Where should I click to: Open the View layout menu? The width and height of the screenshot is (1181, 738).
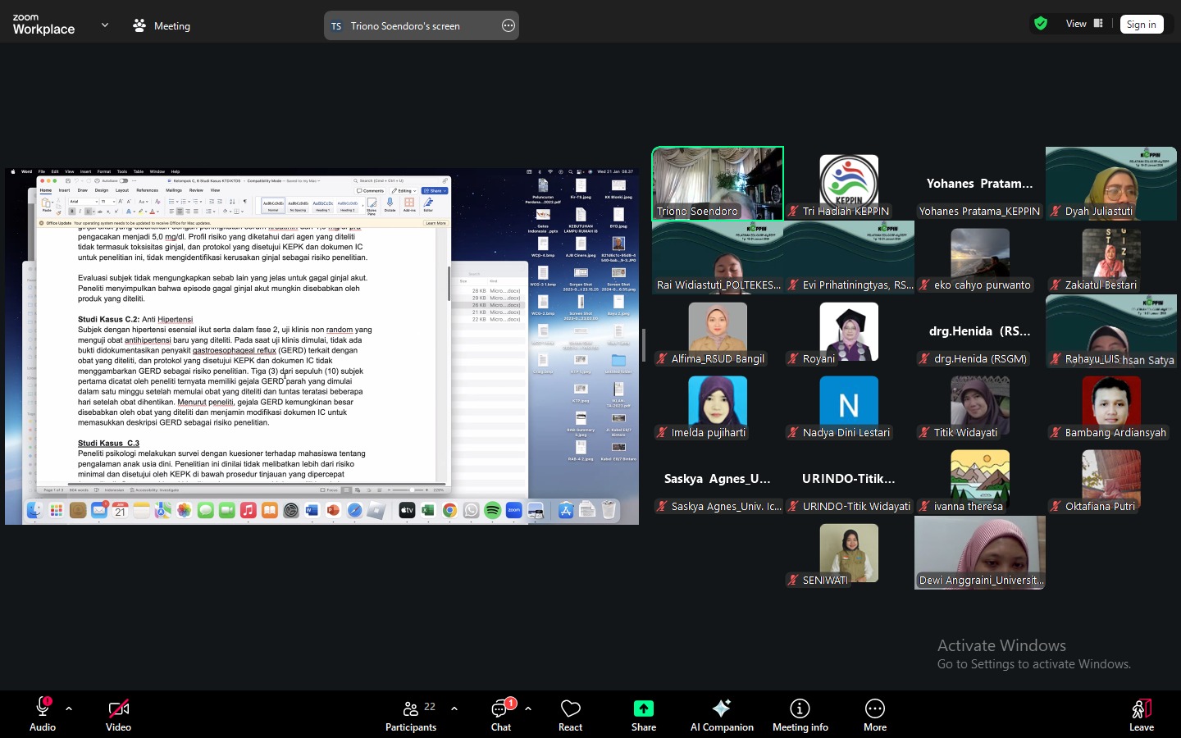[1084, 24]
